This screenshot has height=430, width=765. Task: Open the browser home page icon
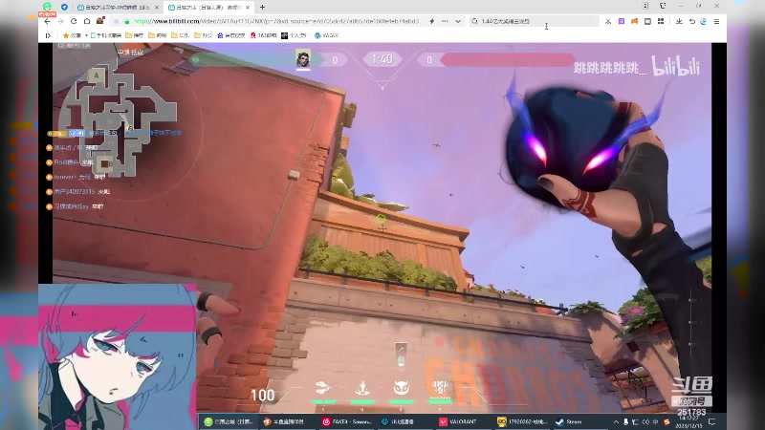click(87, 21)
